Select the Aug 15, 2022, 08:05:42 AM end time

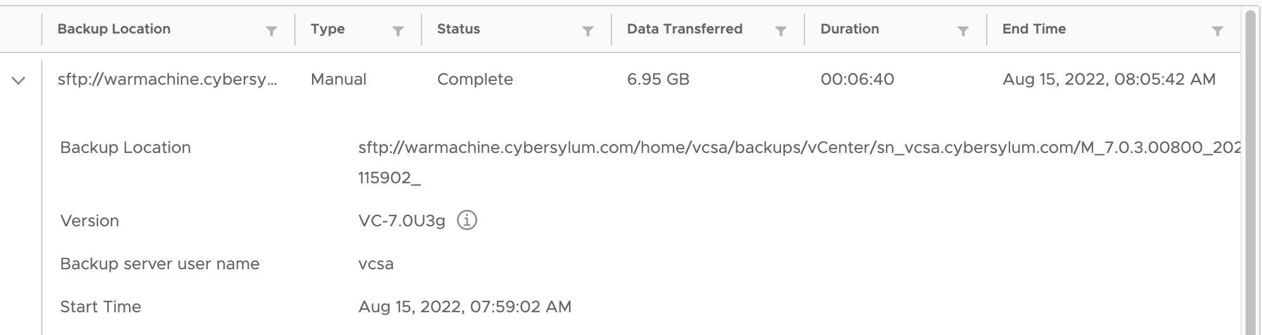tap(1109, 80)
